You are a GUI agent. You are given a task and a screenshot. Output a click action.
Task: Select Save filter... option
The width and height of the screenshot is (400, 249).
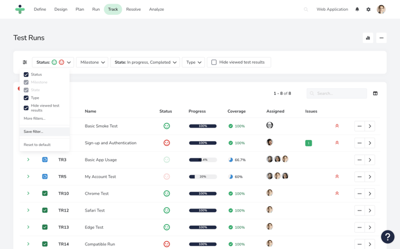[33, 132]
